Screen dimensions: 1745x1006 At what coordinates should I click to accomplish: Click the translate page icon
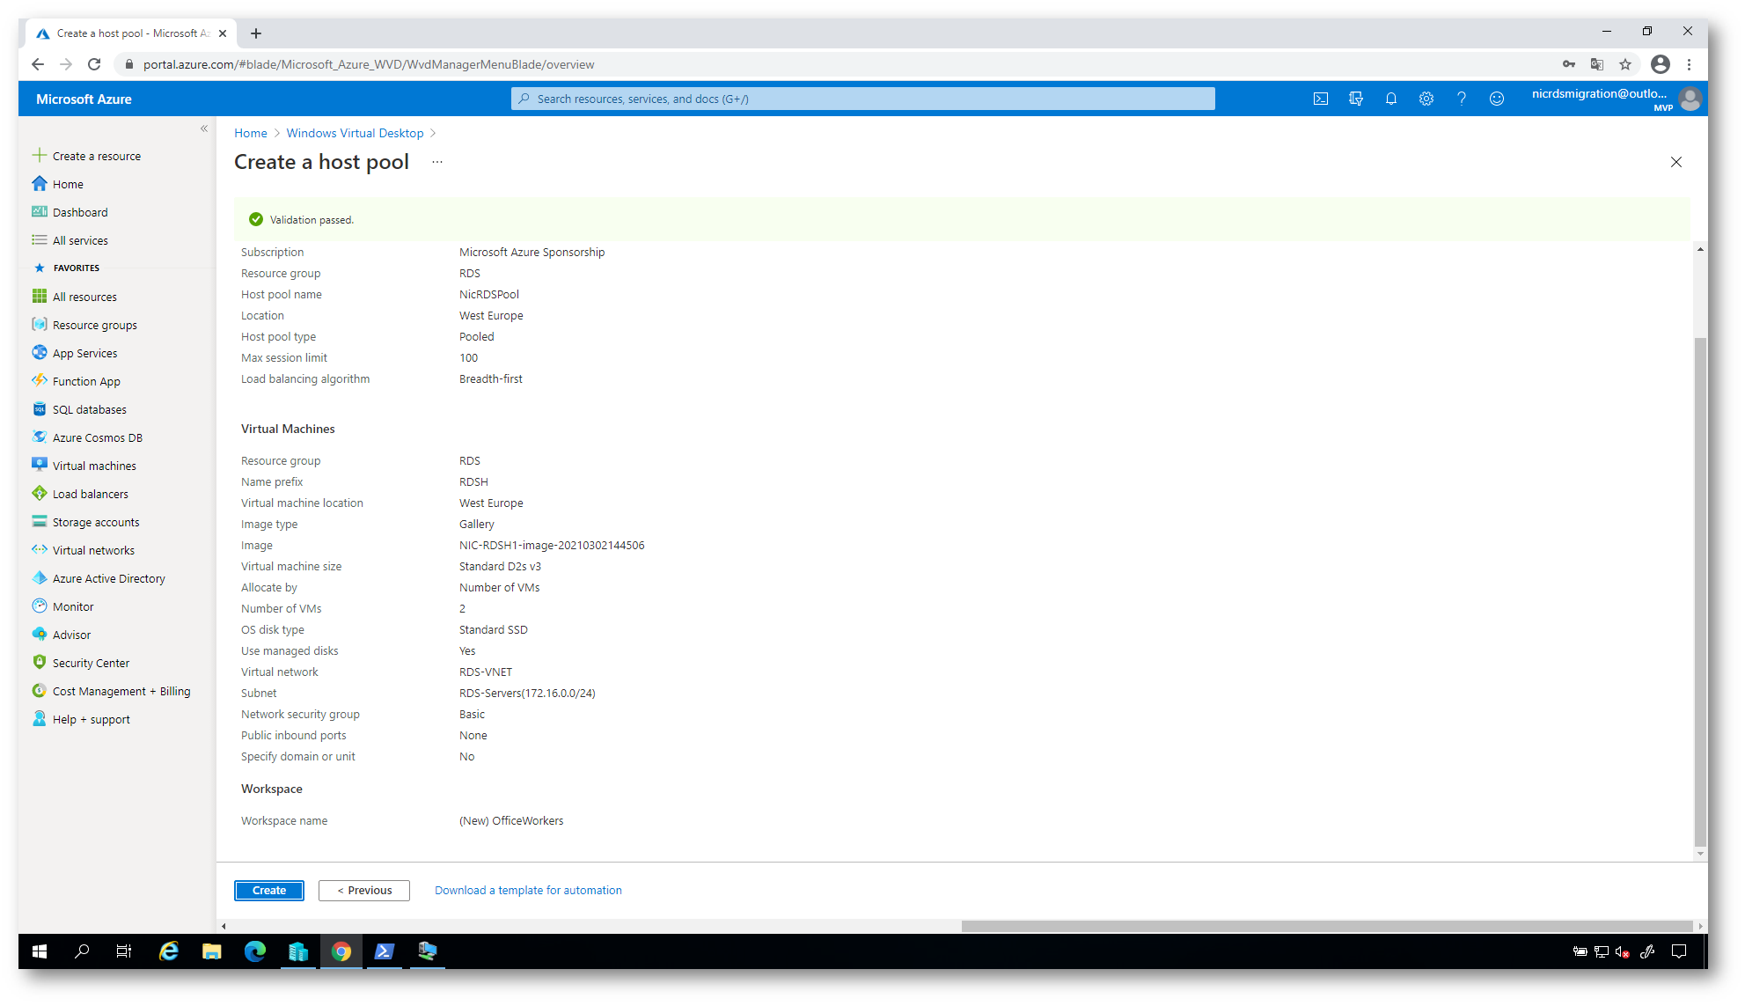pos(1597,64)
